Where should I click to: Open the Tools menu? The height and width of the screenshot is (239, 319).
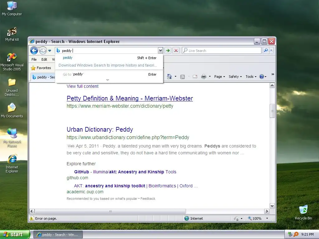251,77
